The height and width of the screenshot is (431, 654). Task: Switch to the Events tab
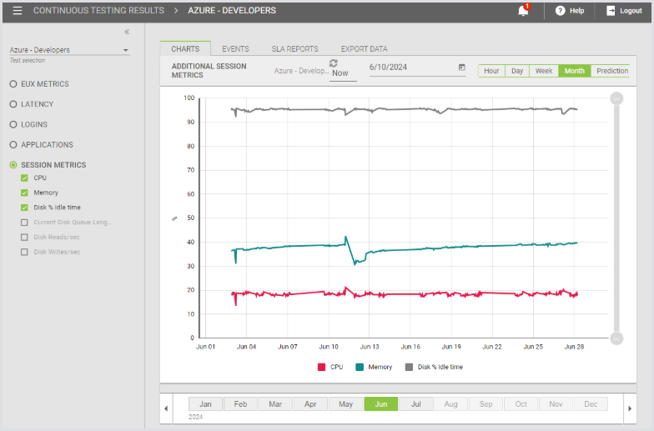[x=235, y=49]
